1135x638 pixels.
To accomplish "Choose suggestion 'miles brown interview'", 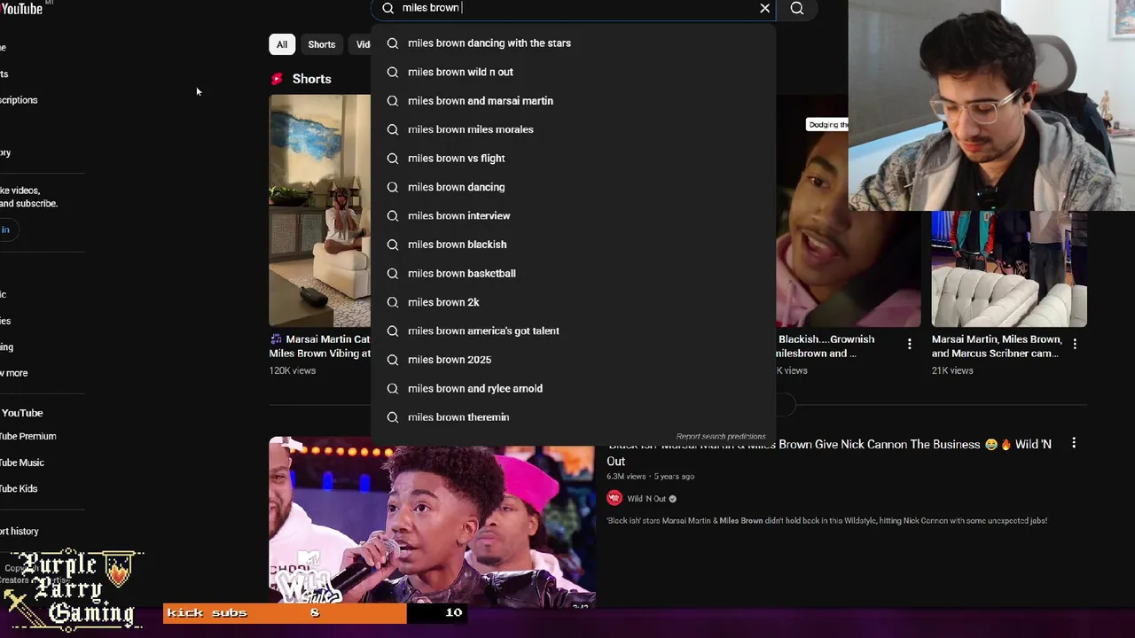I will click(x=573, y=215).
